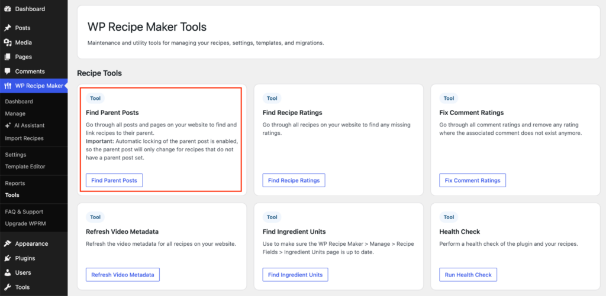This screenshot has width=606, height=296.
Task: Click the Find Parent Posts button
Action: click(114, 180)
